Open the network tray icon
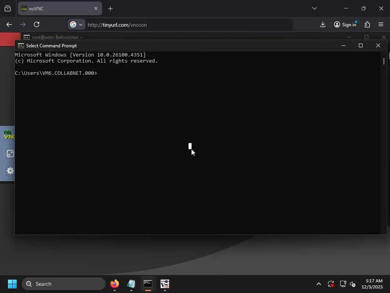The image size is (390, 293). pos(343,284)
